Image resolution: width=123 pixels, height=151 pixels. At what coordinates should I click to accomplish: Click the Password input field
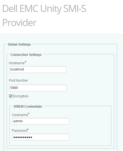click(x=41, y=137)
